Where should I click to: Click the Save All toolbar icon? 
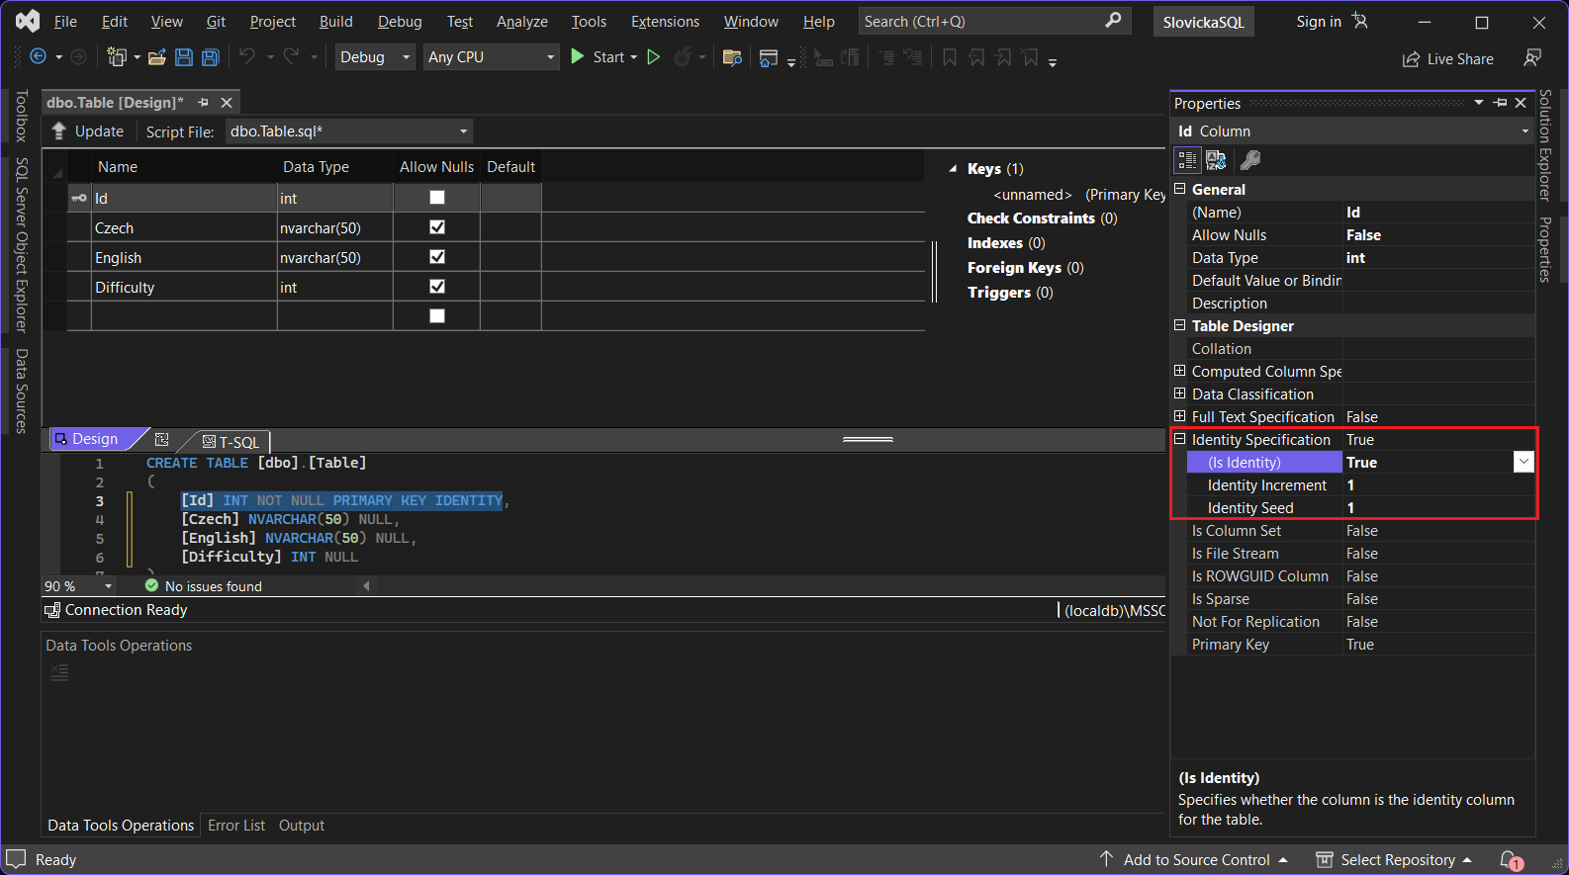210,57
